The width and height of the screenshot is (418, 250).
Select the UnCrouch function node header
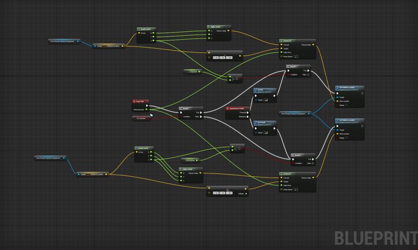point(265,123)
